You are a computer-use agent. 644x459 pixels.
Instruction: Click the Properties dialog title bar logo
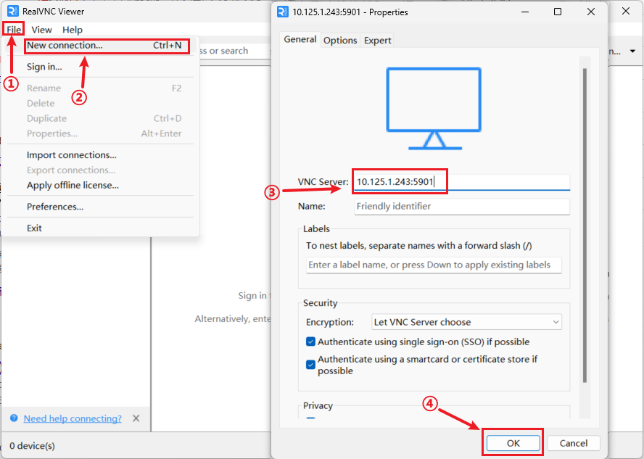(283, 12)
